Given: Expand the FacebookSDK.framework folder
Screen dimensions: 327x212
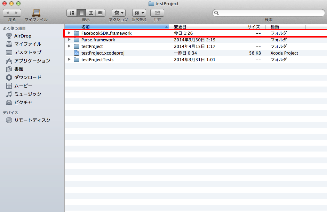Looking at the screenshot, I should point(69,33).
